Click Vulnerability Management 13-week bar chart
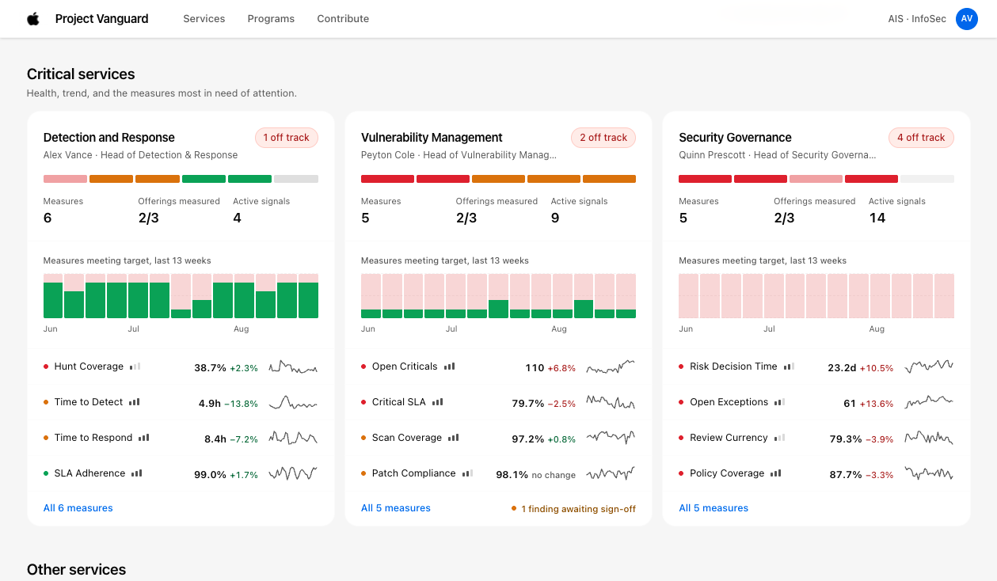 pos(498,296)
